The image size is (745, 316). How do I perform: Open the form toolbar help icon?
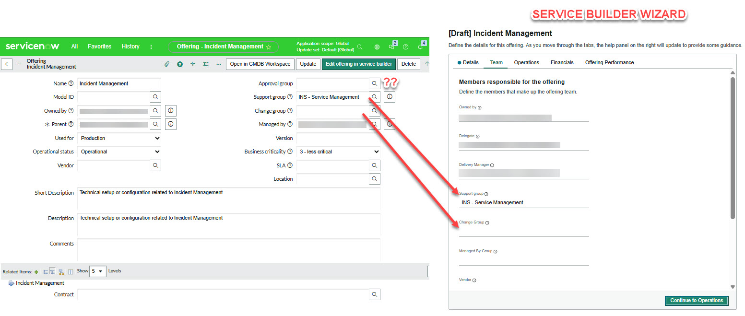[x=180, y=64]
